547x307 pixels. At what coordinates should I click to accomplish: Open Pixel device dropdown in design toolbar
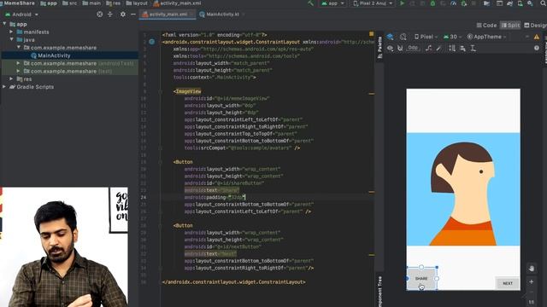426,37
